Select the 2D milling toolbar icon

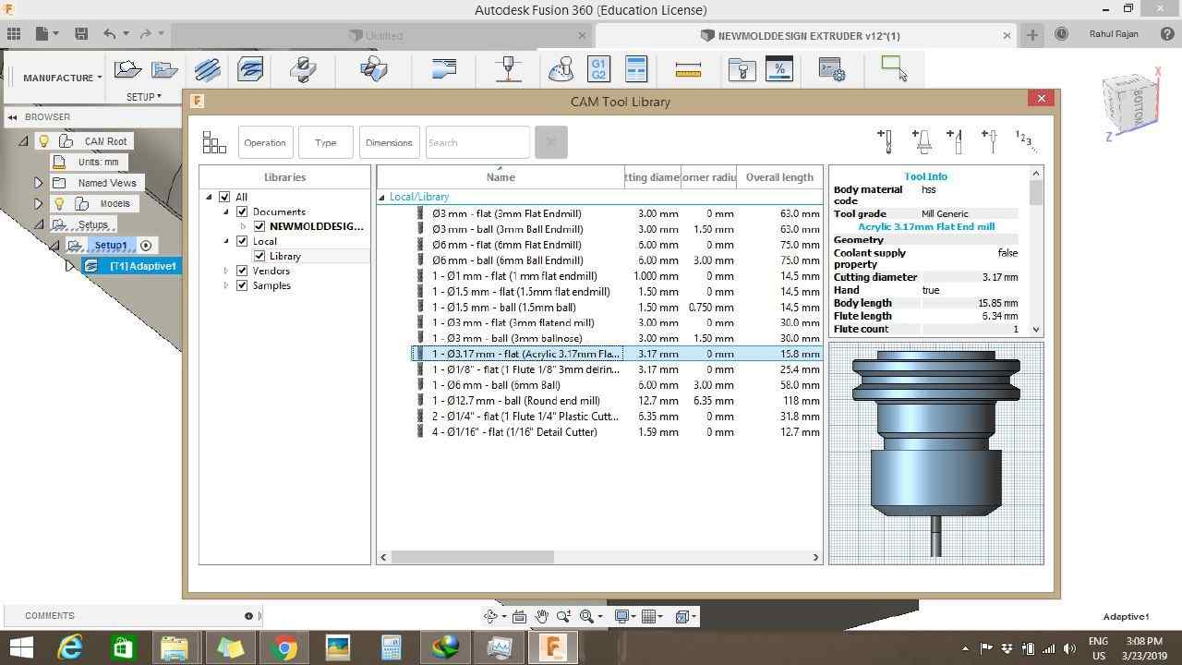207,69
